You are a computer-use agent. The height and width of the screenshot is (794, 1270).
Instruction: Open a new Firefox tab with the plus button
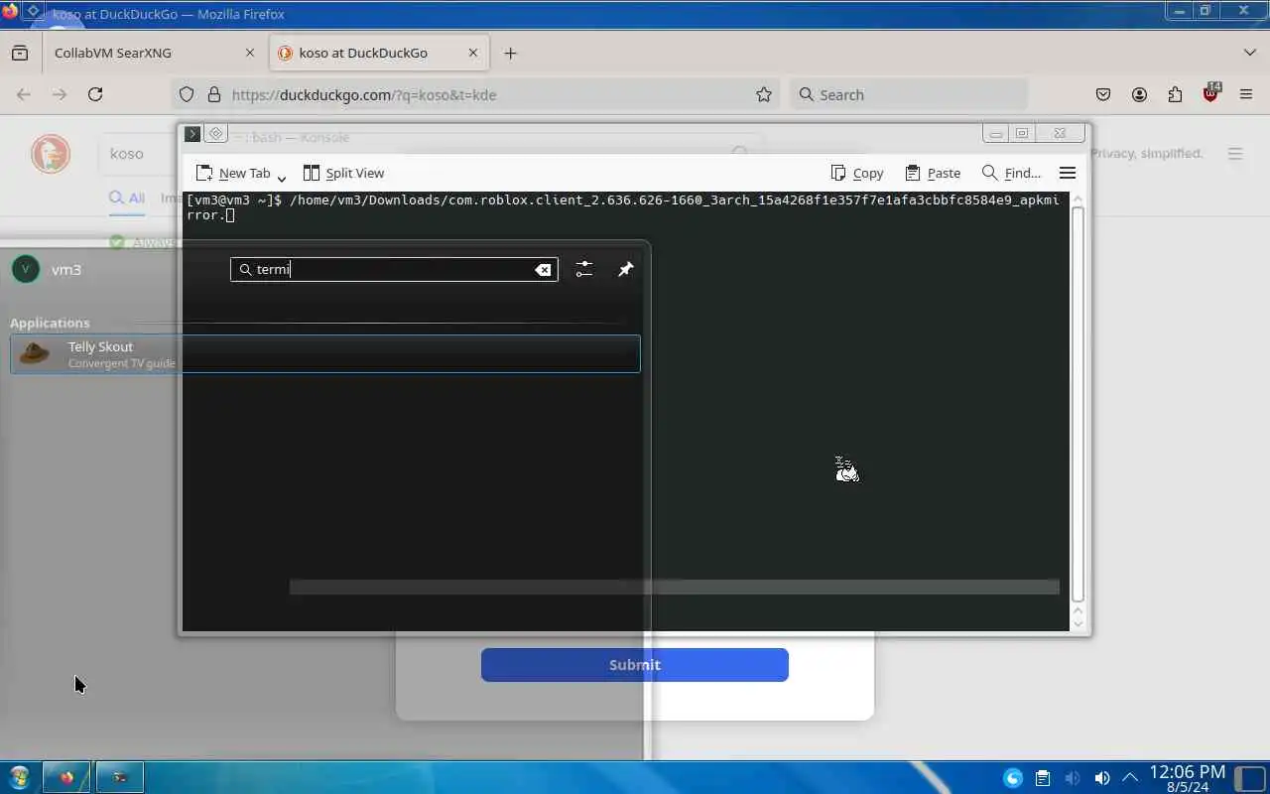tap(510, 54)
